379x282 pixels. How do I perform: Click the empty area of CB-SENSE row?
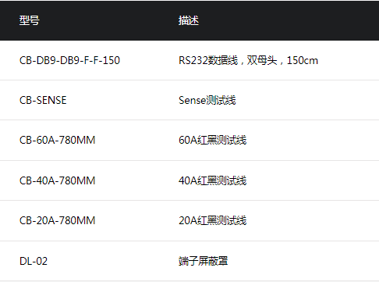click(306, 100)
